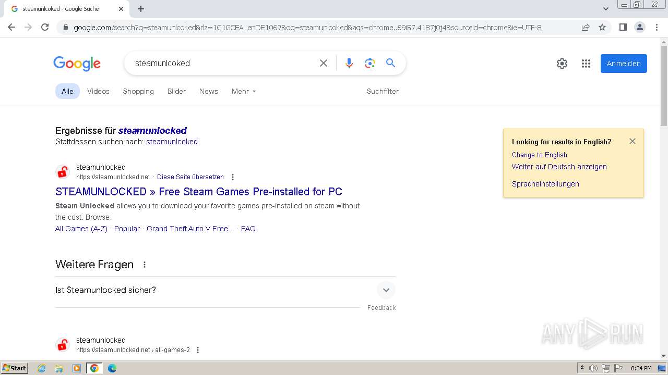Click the volume tray icon

click(x=593, y=368)
